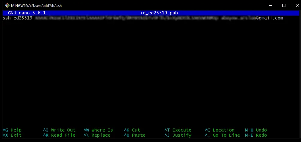
Task: Click the ^O Write Out shortcut
Action: tap(59, 130)
